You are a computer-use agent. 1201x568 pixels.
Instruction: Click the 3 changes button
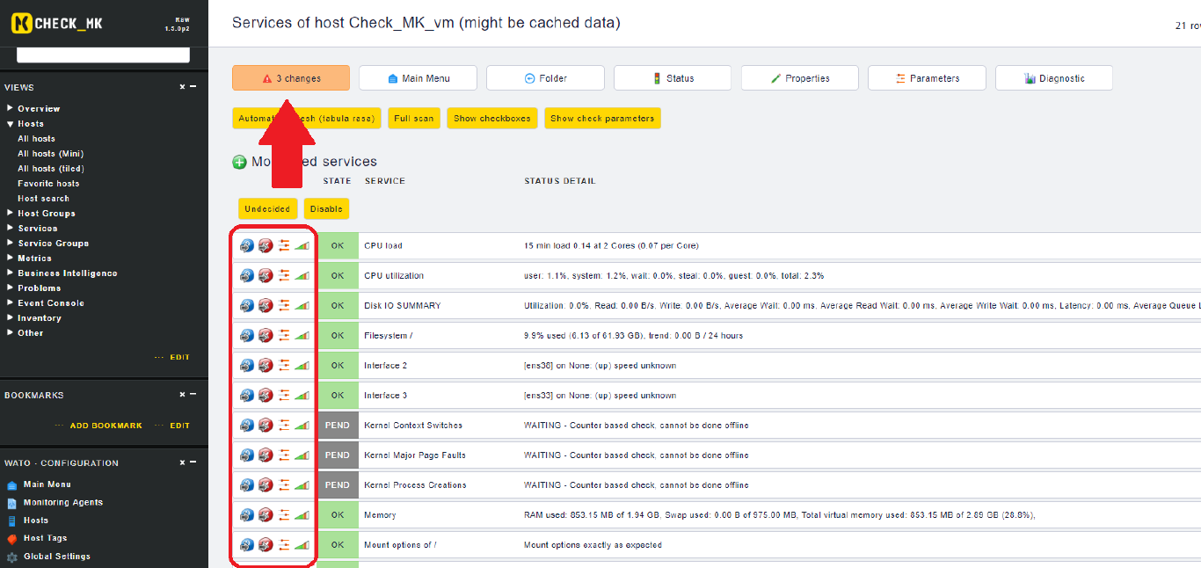(291, 78)
